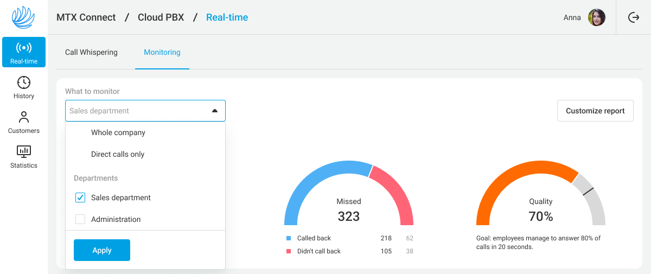Go to the Customers person icon

(24, 117)
